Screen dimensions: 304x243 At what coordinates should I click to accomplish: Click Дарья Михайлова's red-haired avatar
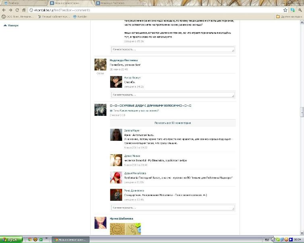pyautogui.click(x=116, y=177)
